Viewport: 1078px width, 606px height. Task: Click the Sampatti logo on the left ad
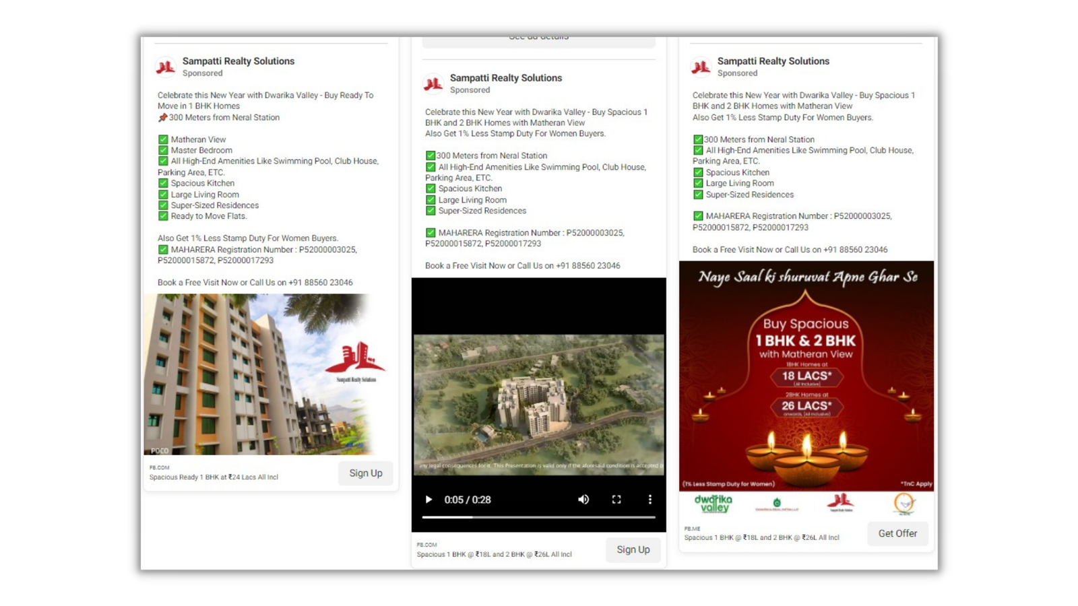(x=166, y=67)
